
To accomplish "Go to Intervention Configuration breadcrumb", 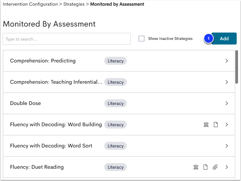I will [30, 4].
